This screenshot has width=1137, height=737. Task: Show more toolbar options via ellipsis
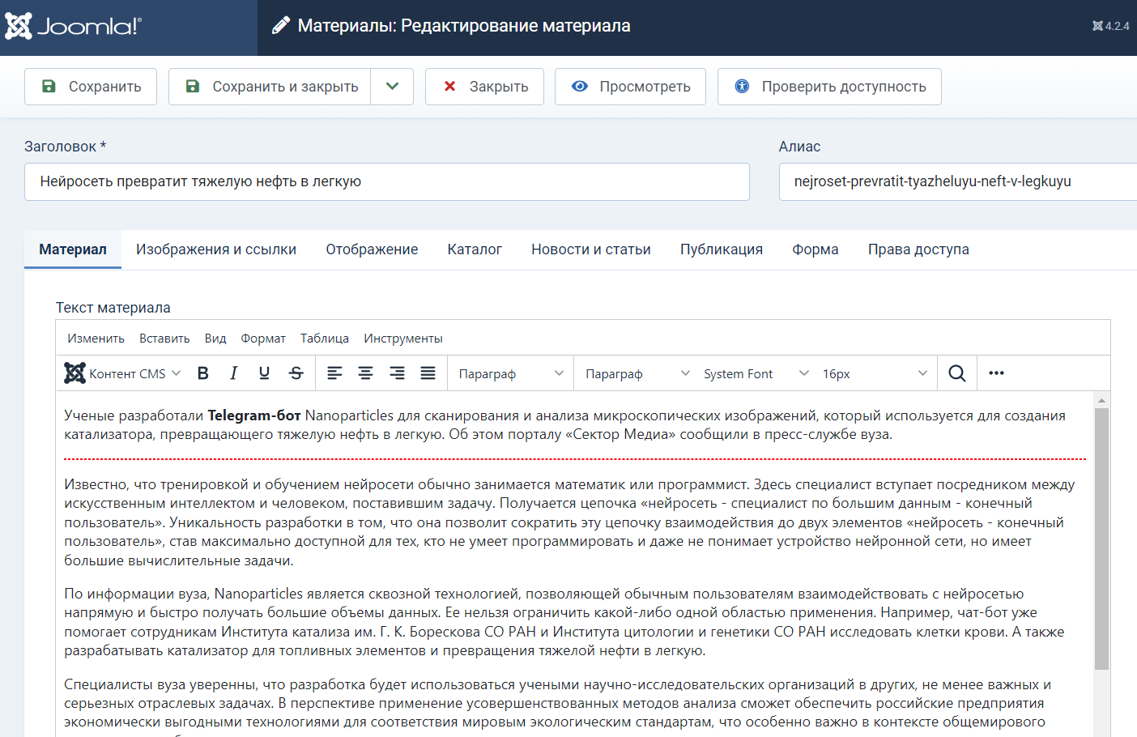coord(996,373)
